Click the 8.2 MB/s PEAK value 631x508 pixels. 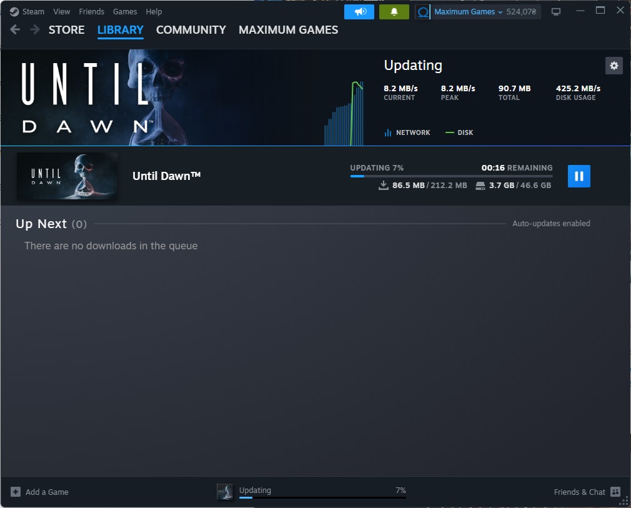pos(458,88)
